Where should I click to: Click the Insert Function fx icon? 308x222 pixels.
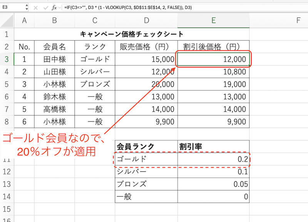(x=54, y=7)
